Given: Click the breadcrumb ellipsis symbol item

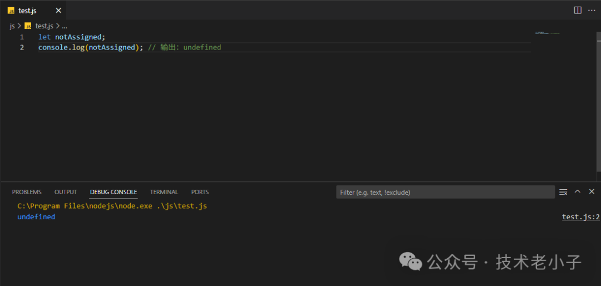Looking at the screenshot, I should (x=65, y=26).
